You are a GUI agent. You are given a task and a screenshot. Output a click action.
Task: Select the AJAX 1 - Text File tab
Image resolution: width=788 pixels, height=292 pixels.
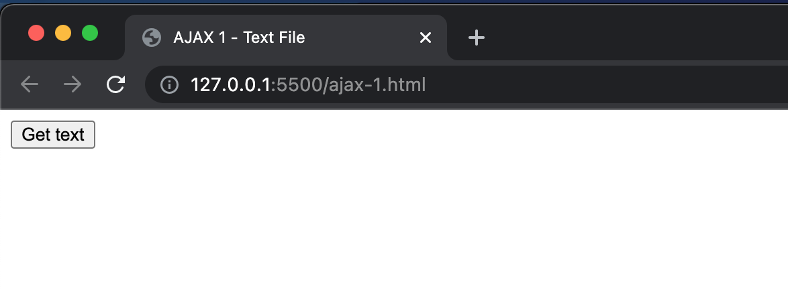(x=286, y=38)
